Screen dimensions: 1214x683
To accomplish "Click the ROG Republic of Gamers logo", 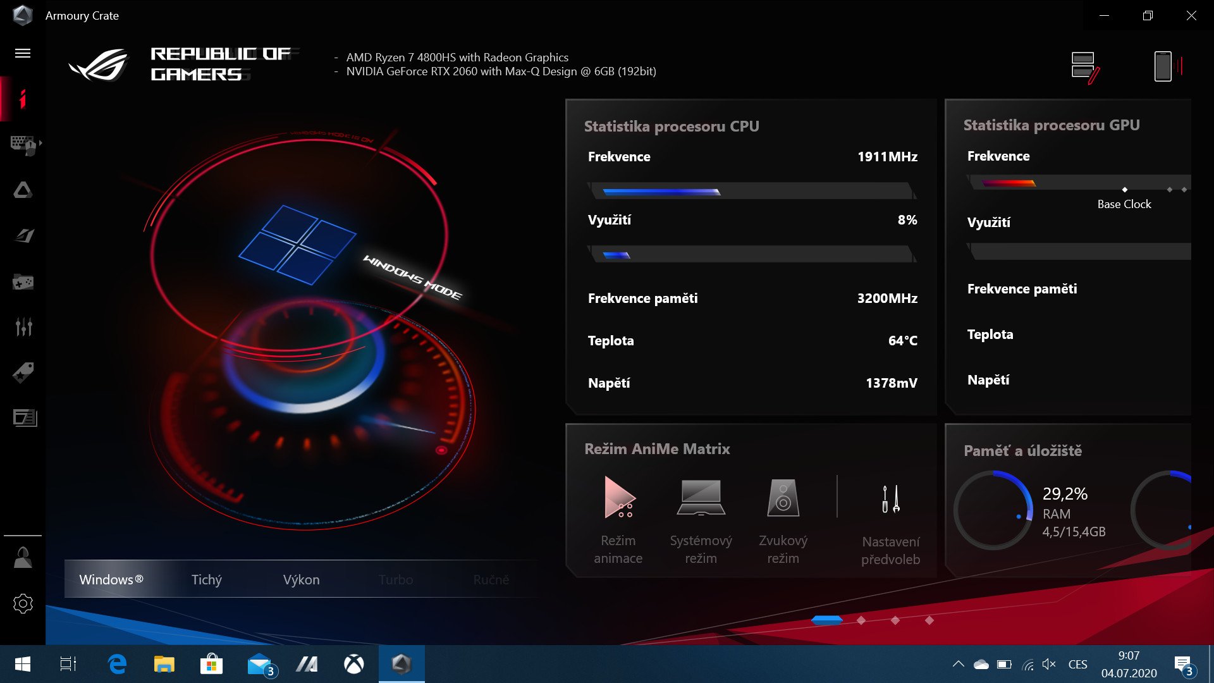I will point(183,65).
